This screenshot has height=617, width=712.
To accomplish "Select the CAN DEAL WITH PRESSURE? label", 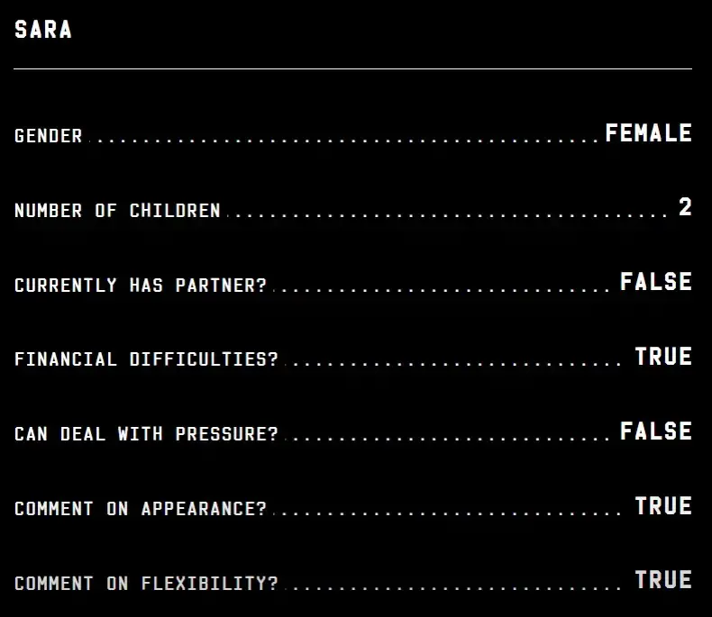I will [146, 434].
